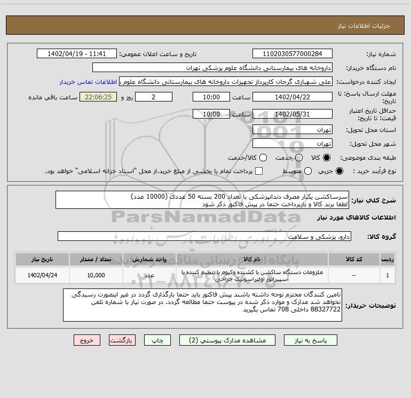Click the delivery city field تهران
The height and width of the screenshot is (398, 411).
(x=293, y=144)
